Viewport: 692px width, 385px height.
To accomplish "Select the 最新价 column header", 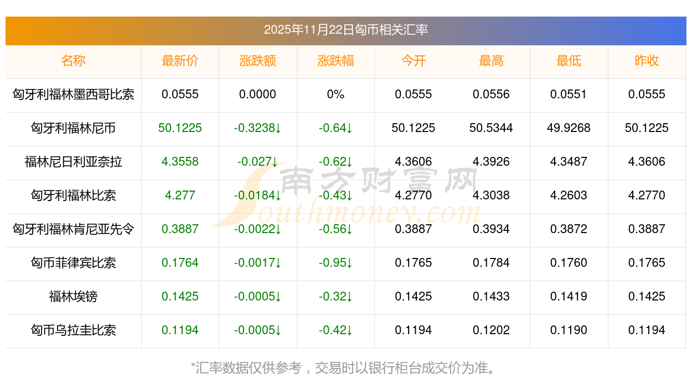I will (180, 61).
